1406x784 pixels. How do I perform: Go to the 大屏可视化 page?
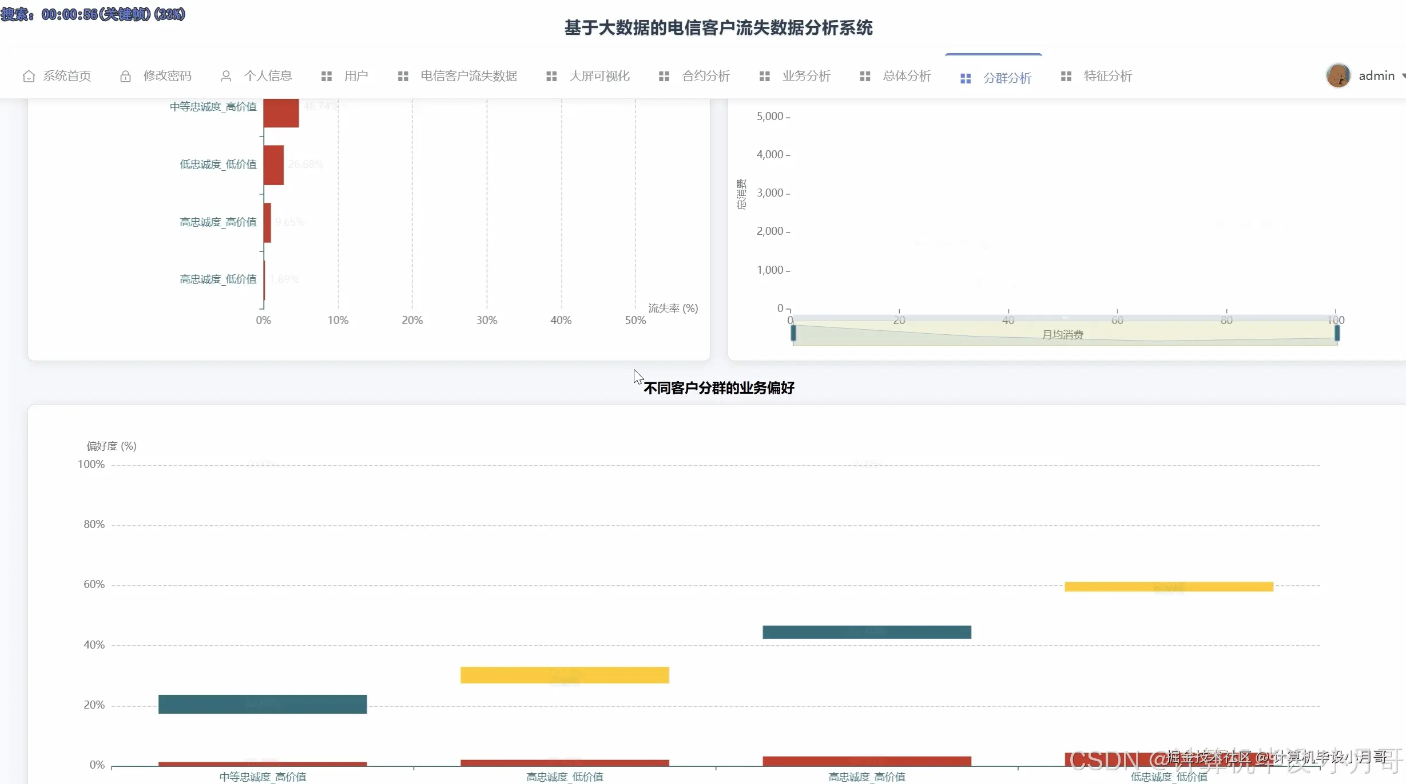pos(599,76)
